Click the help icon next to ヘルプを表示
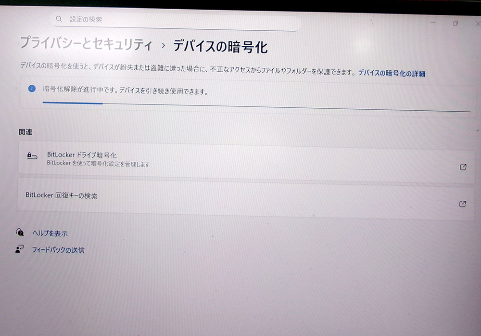 point(20,232)
